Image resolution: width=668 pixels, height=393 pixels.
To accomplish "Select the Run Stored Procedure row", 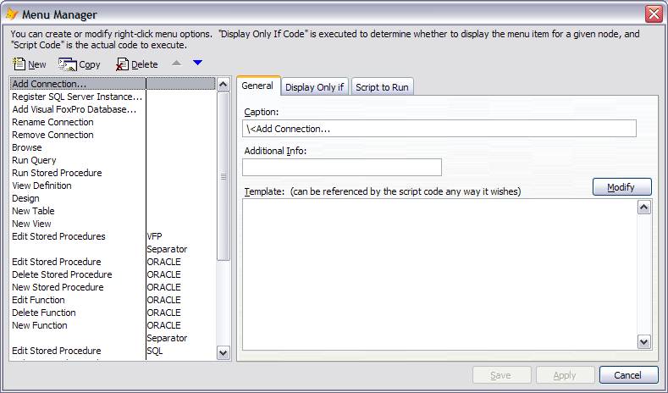I will pos(113,173).
